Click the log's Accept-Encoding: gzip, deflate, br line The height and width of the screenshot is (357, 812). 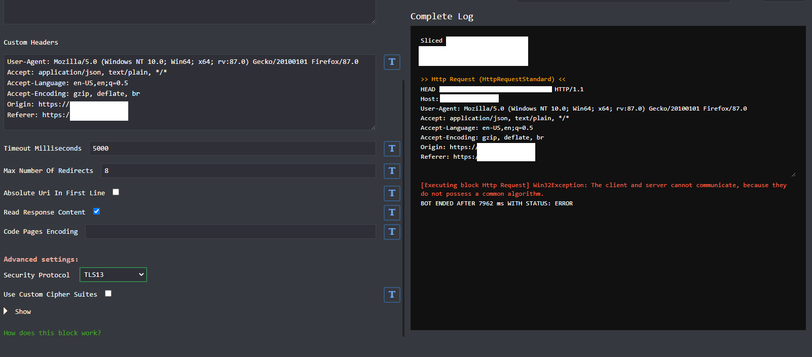pos(482,137)
